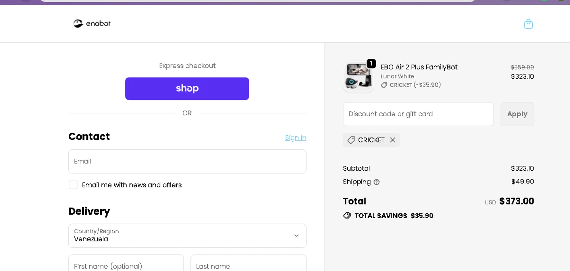Screen dimensions: 570x271
Task: Click the Subtotal label
Action: click(x=356, y=168)
